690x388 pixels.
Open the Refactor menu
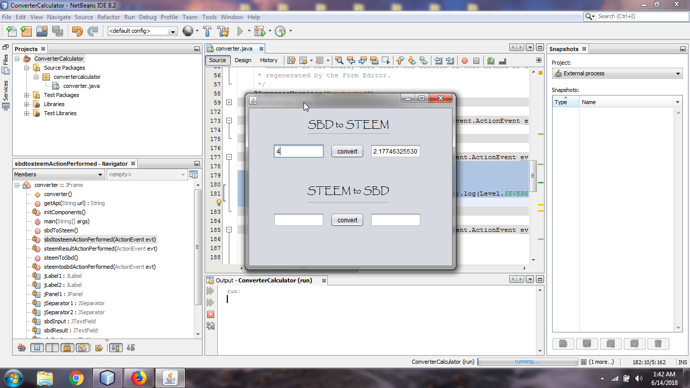click(109, 17)
